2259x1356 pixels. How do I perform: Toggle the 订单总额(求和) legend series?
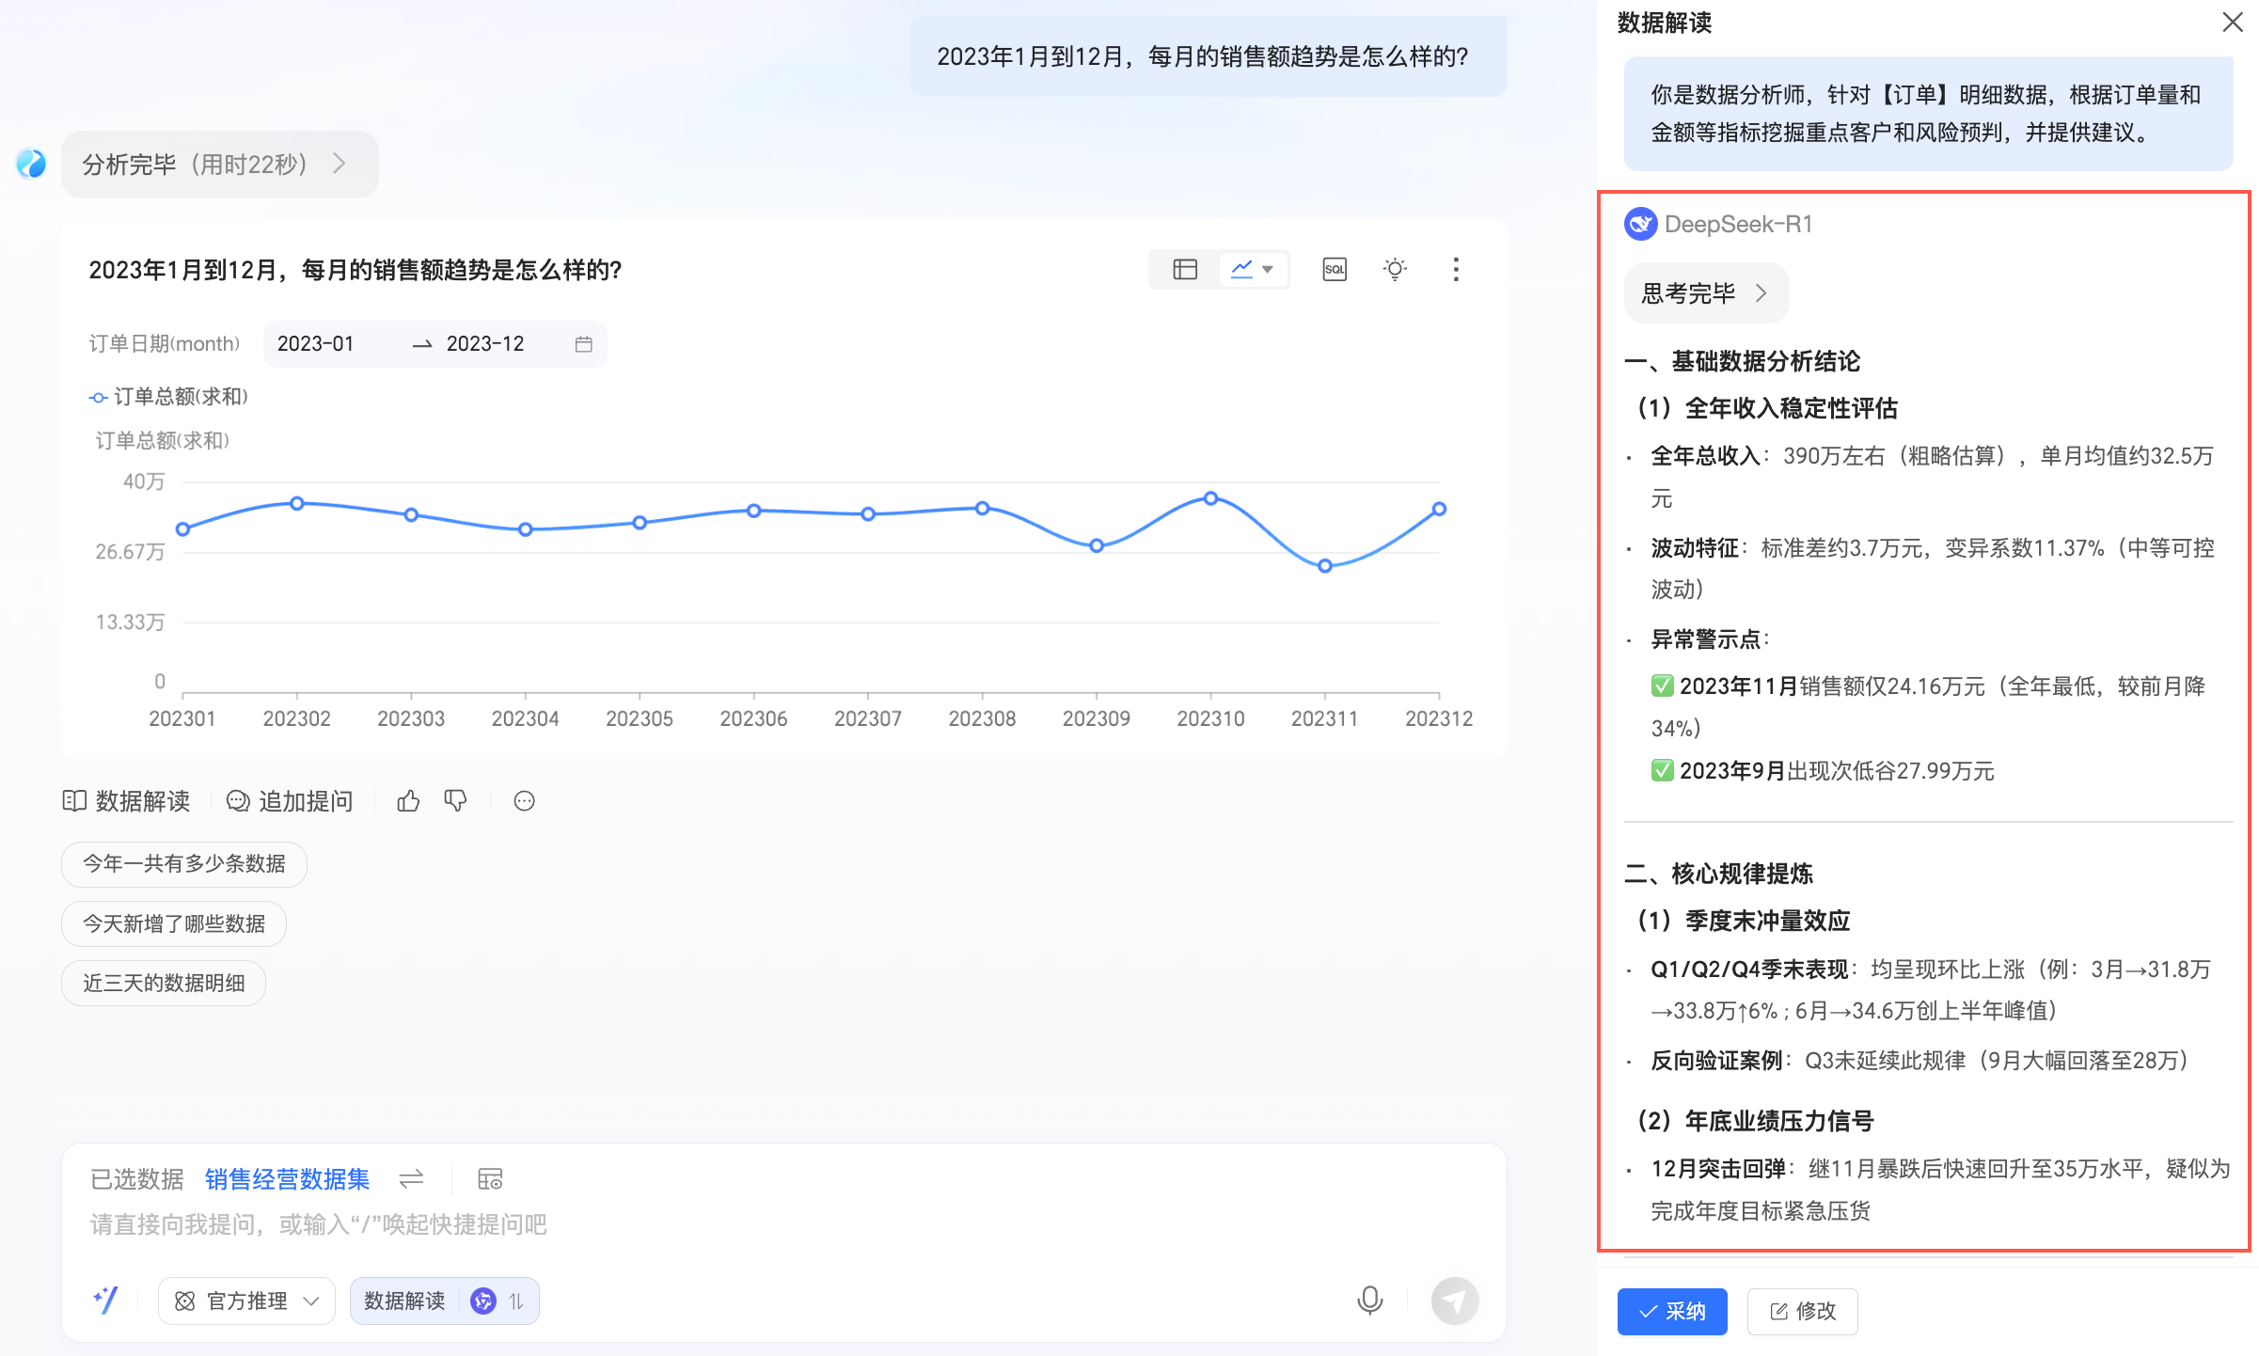[x=168, y=397]
